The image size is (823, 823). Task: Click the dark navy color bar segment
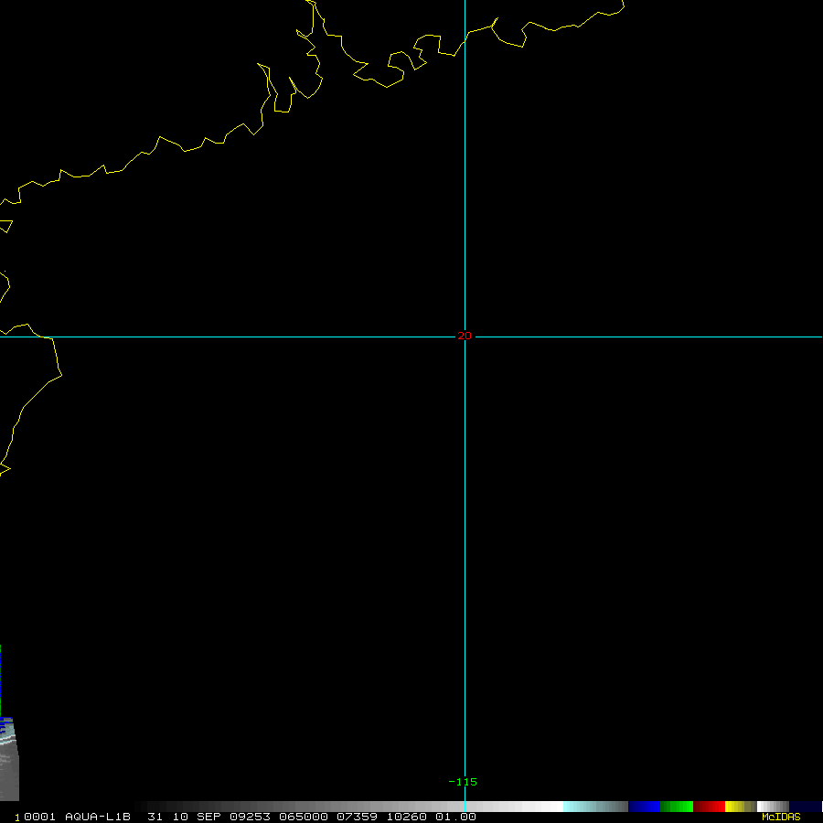coord(805,807)
